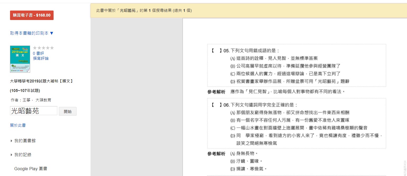Expand the 取得本書籍的印刷本 dropdown
407x176 pixels.
[x=32, y=33]
